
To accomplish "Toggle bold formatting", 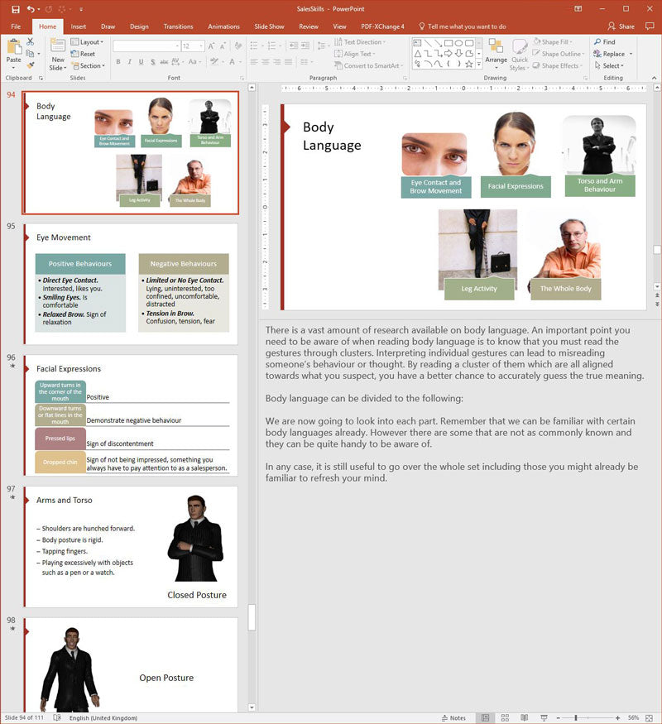I will 118,61.
